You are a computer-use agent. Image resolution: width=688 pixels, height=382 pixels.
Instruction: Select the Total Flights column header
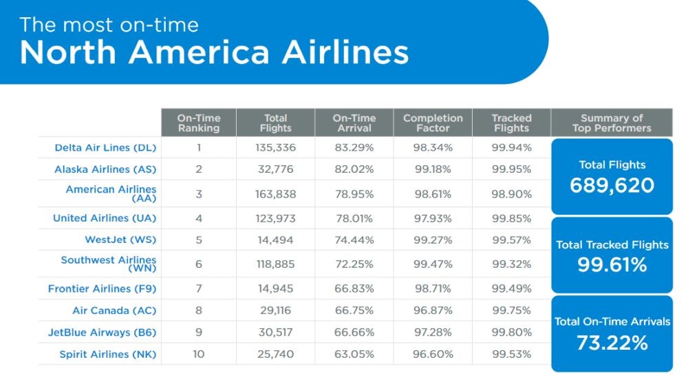(276, 123)
